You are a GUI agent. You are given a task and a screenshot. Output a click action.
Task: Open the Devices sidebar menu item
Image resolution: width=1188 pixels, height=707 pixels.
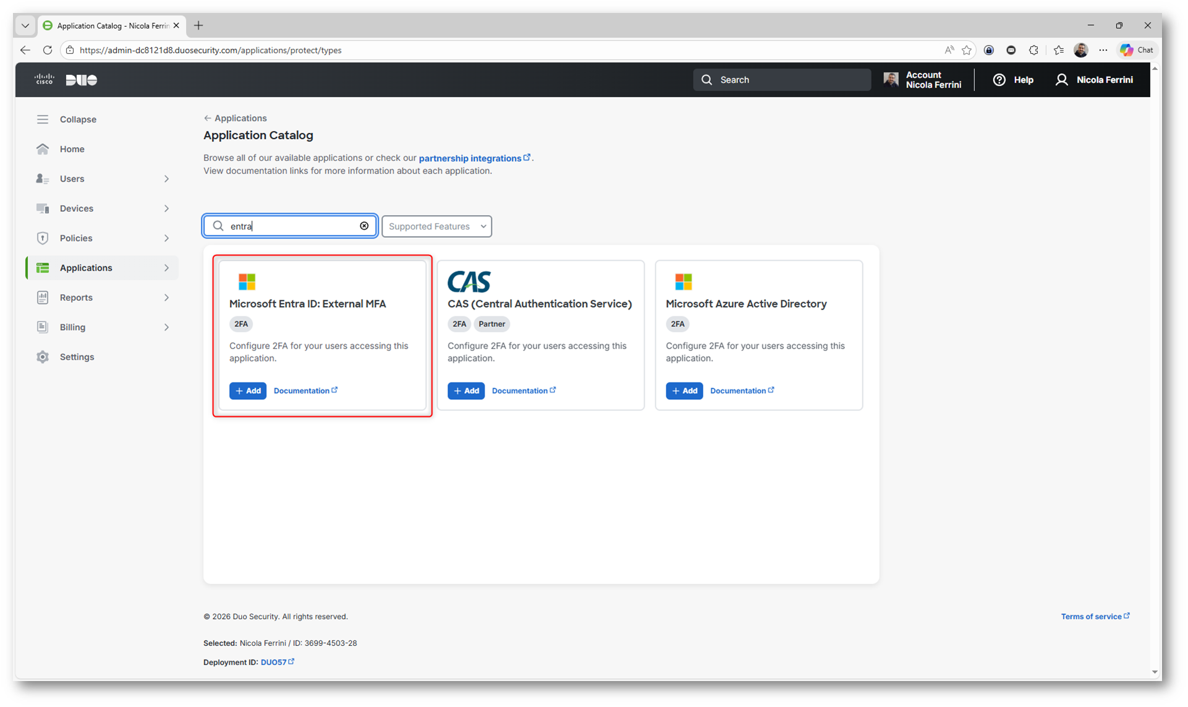(77, 208)
